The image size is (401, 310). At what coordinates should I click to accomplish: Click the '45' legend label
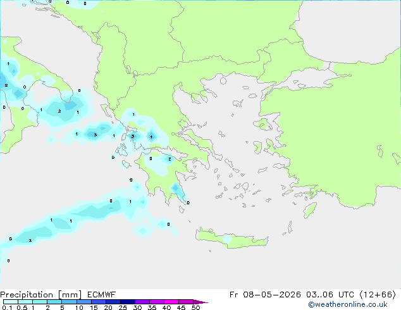pos(181,307)
